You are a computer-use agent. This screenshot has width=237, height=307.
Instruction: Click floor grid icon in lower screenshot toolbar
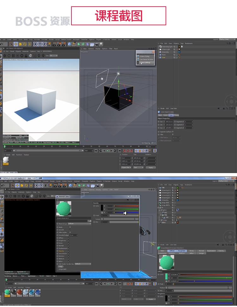pos(93,185)
